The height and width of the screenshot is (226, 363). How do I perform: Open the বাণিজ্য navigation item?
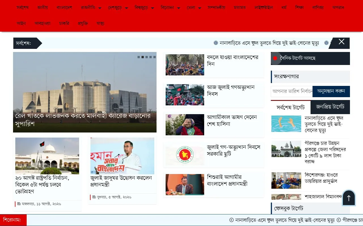click(318, 7)
